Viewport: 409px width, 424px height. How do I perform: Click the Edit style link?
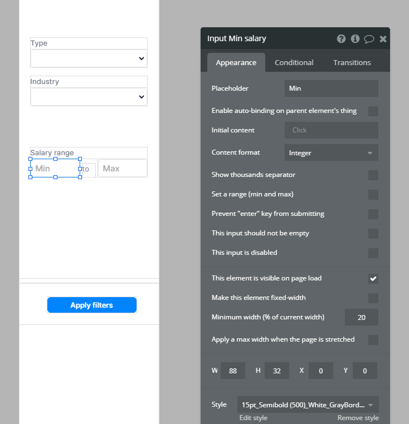(253, 418)
